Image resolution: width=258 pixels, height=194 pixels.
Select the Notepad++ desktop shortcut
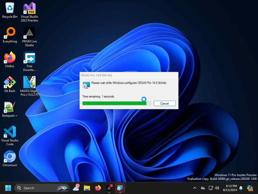(x=10, y=109)
